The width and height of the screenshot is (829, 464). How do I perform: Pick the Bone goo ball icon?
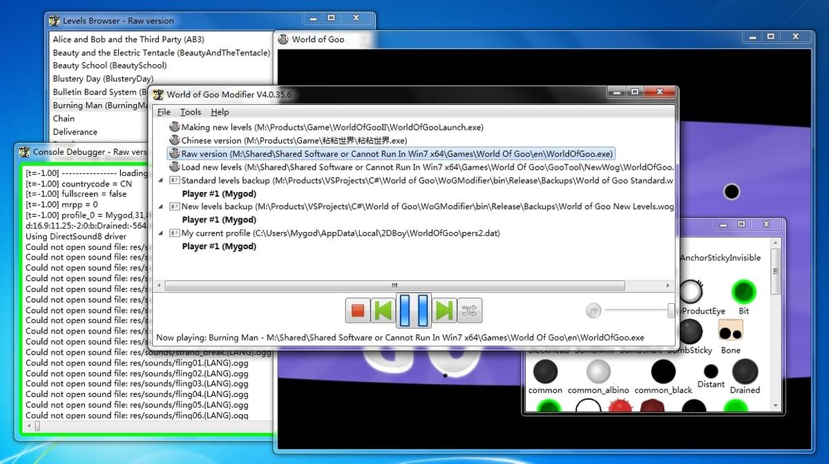[730, 332]
